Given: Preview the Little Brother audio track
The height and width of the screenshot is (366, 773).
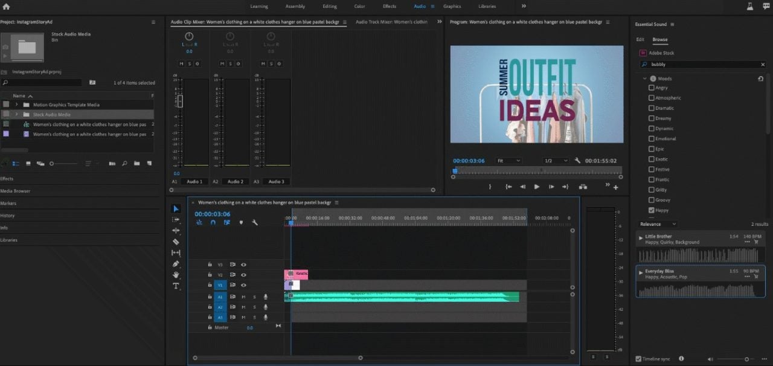Looking at the screenshot, I should 641,237.
